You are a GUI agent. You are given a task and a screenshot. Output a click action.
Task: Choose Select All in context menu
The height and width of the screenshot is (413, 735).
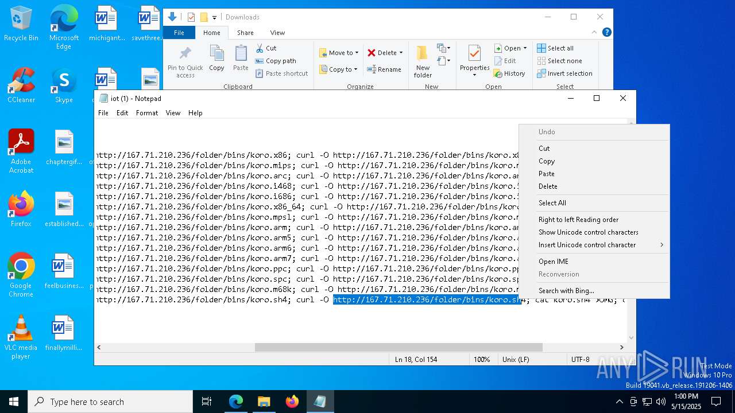coord(594,203)
